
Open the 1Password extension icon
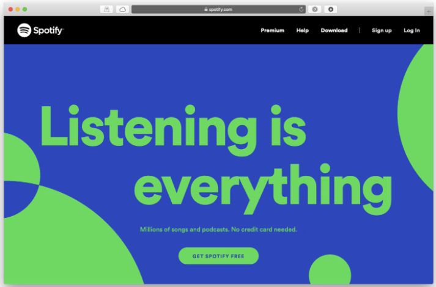314,9
